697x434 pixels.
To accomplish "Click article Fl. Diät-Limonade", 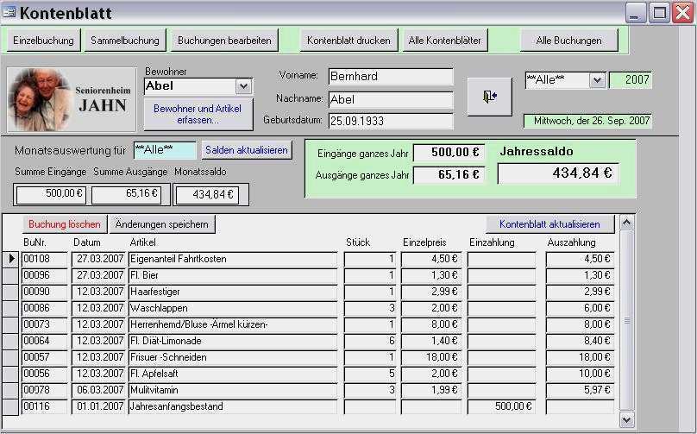I will 233,341.
